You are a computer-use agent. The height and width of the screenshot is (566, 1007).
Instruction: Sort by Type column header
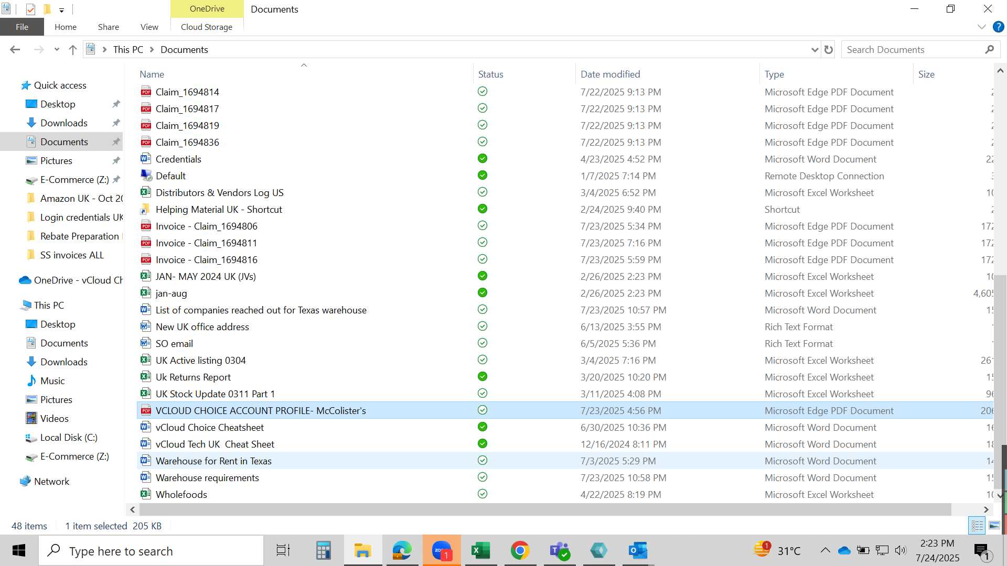774,74
